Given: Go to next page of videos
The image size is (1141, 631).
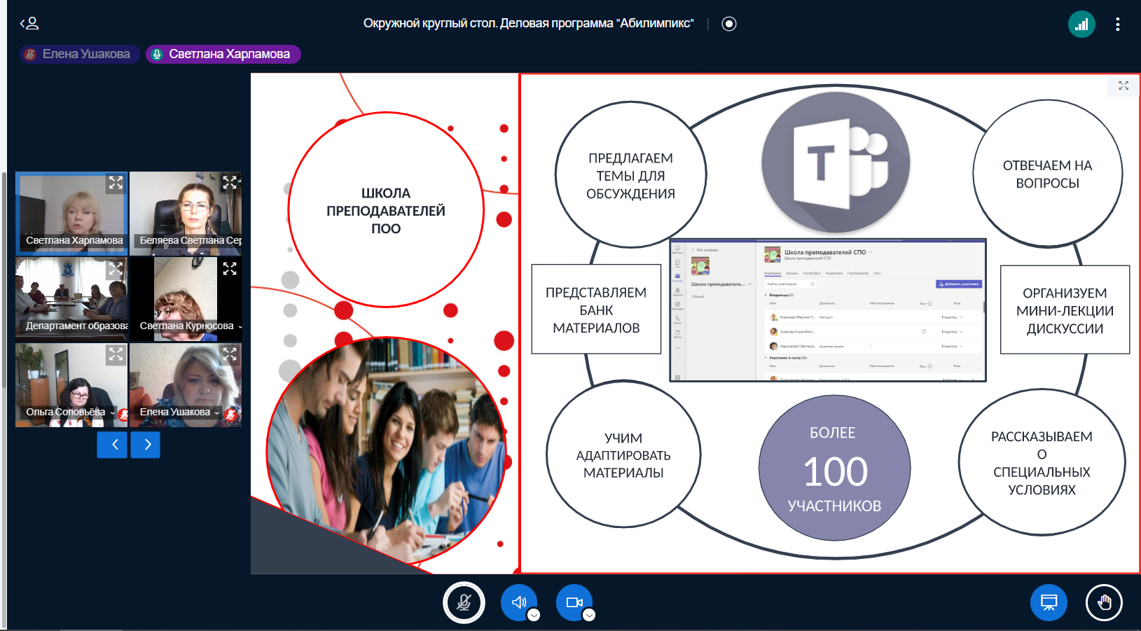Looking at the screenshot, I should pos(146,445).
